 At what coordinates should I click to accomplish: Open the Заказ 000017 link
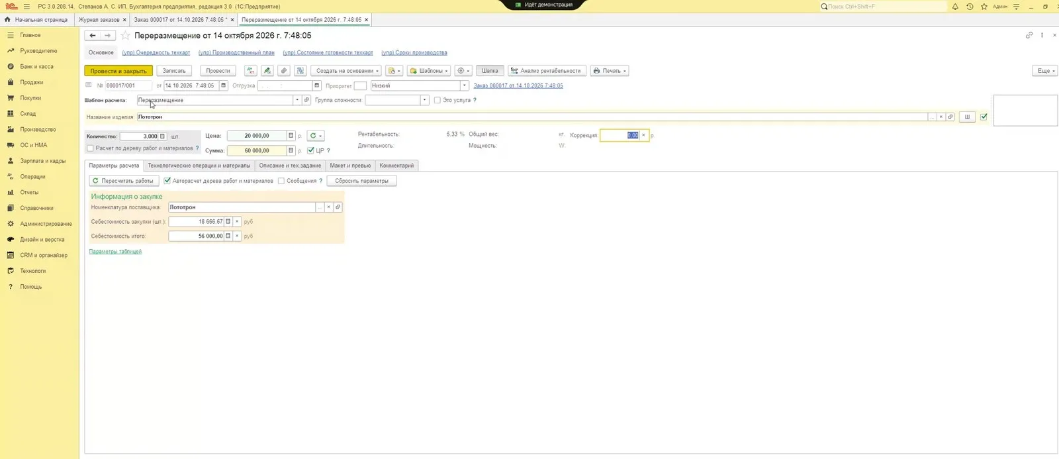[518, 85]
